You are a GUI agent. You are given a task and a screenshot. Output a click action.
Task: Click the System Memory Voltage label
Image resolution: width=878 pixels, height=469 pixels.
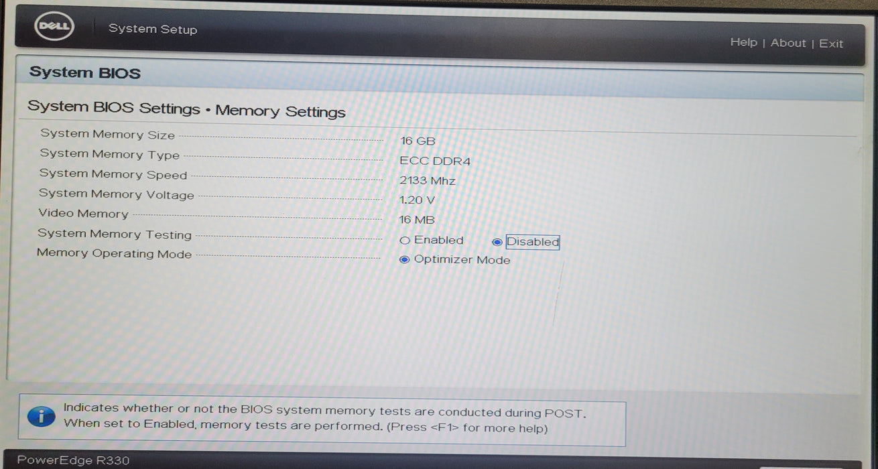pos(116,194)
